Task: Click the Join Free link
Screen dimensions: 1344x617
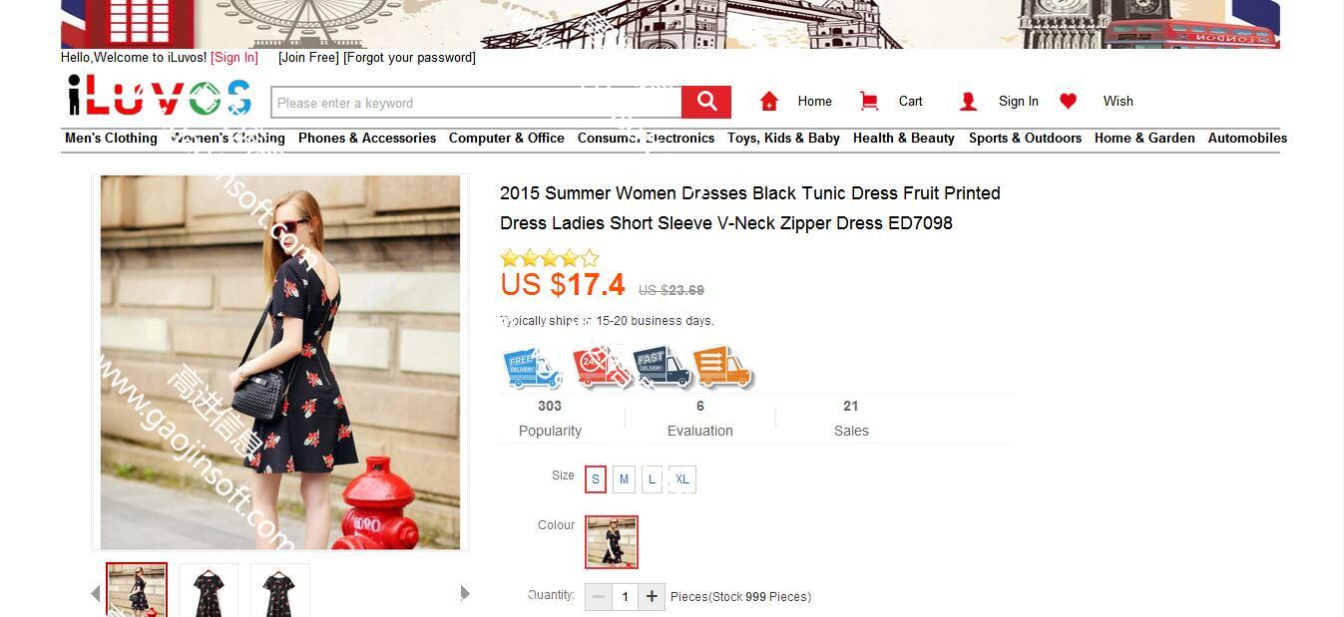Action: pos(309,58)
